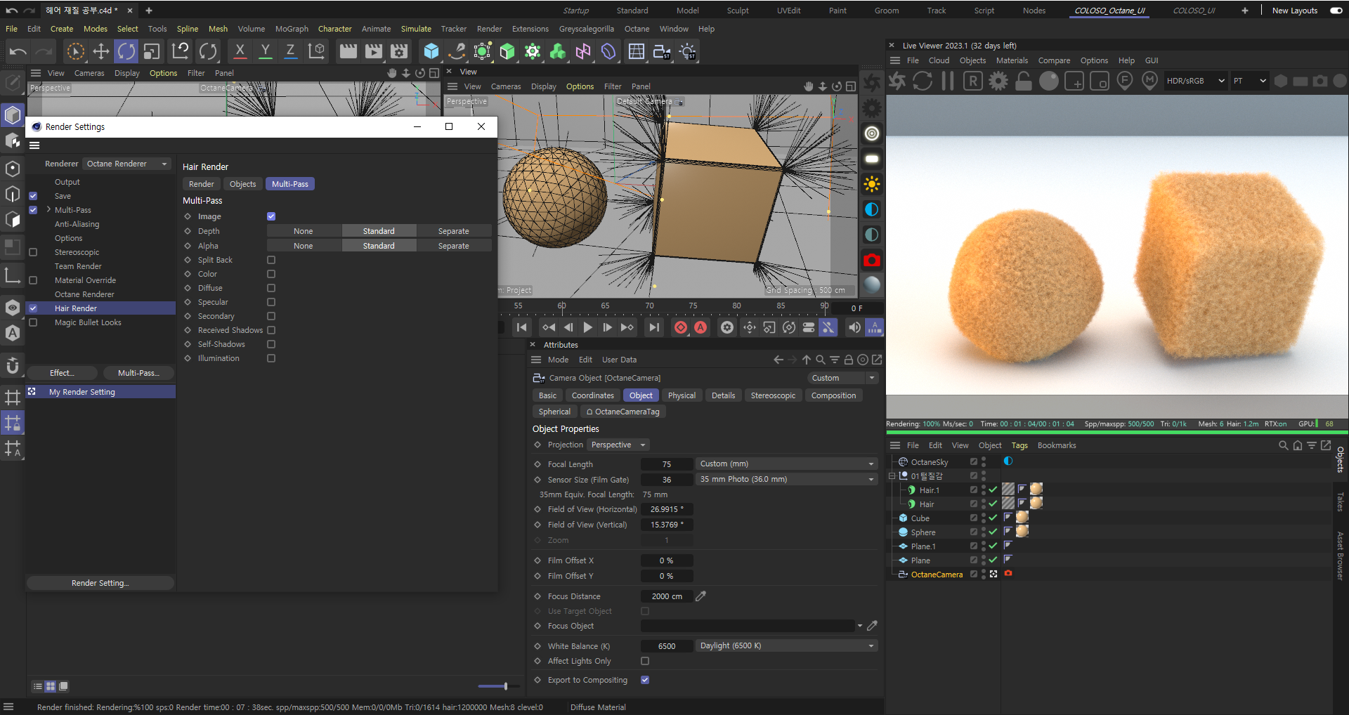
Task: Set Depth pass to Separate
Action: tap(453, 231)
